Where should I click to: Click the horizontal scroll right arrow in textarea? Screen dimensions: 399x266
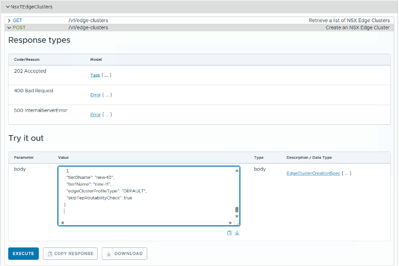coord(231,223)
